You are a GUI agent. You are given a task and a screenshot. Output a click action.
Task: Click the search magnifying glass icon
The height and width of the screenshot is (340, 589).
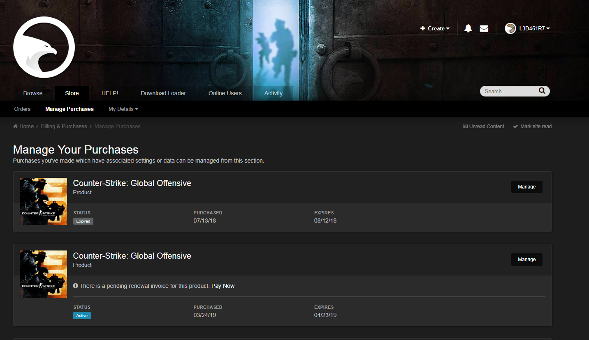[542, 91]
